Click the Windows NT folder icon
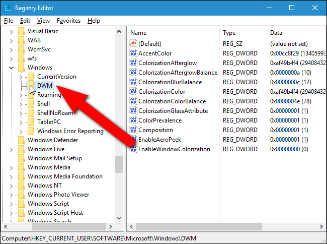Viewport: 327px width, 244px height. click(x=21, y=186)
